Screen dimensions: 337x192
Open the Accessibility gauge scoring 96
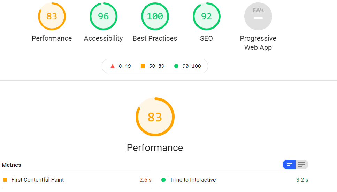point(104,16)
